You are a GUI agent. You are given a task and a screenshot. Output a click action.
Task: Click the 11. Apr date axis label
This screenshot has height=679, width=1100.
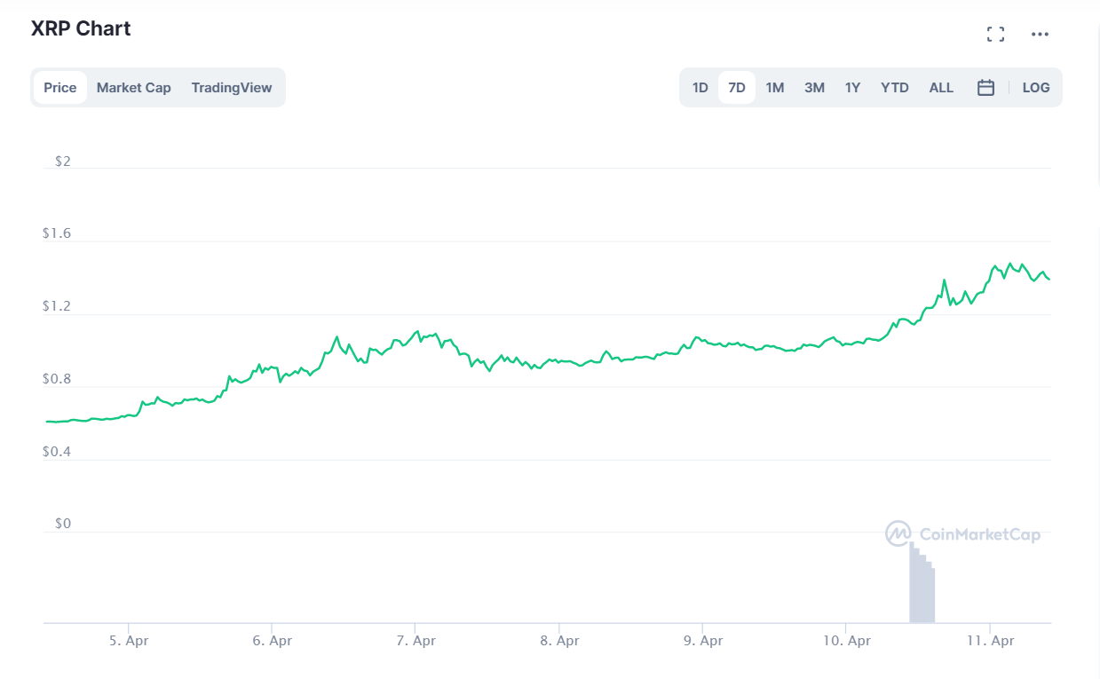[x=990, y=641]
